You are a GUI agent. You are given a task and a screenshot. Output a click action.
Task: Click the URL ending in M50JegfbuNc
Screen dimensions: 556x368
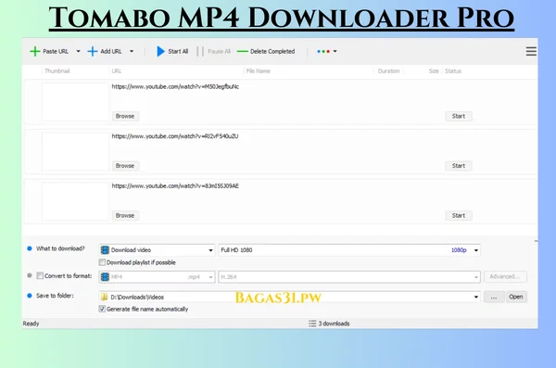[175, 86]
